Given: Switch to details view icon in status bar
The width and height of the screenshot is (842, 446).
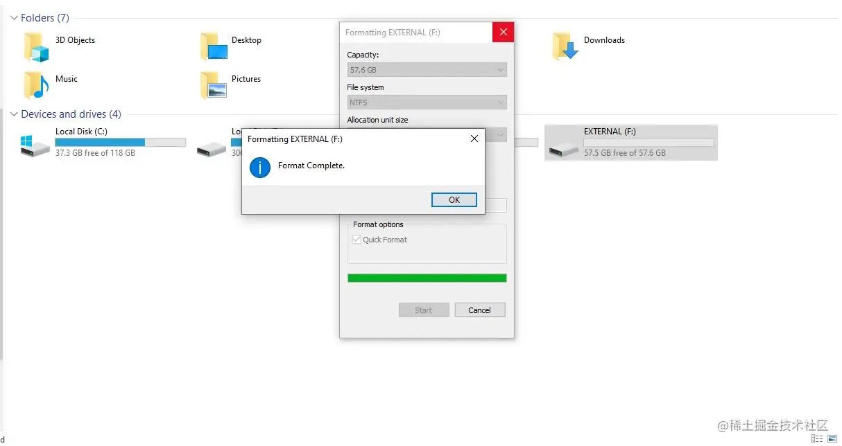Looking at the screenshot, I should point(817,439).
